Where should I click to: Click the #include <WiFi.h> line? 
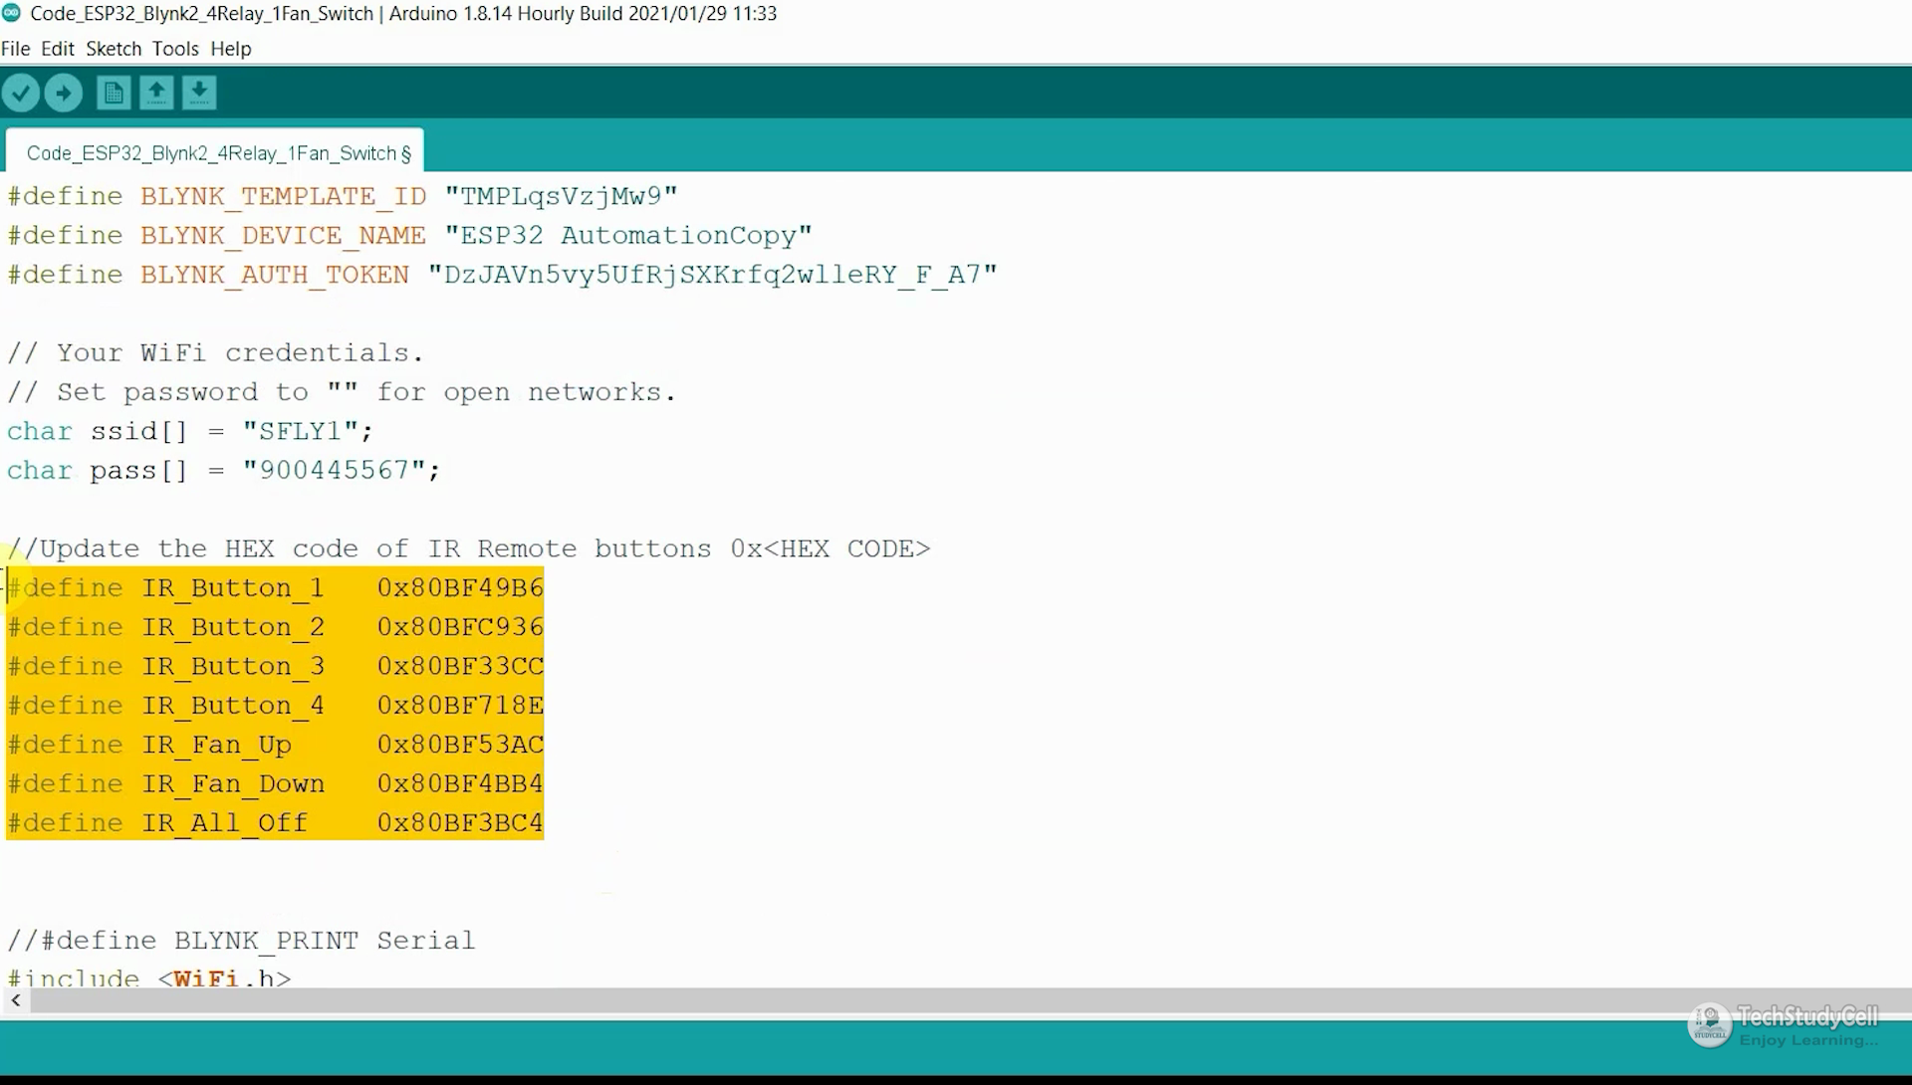pyautogui.click(x=149, y=977)
